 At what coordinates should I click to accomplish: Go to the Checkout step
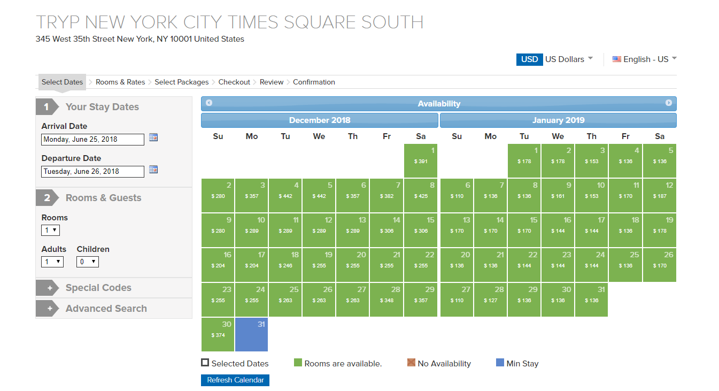click(234, 82)
